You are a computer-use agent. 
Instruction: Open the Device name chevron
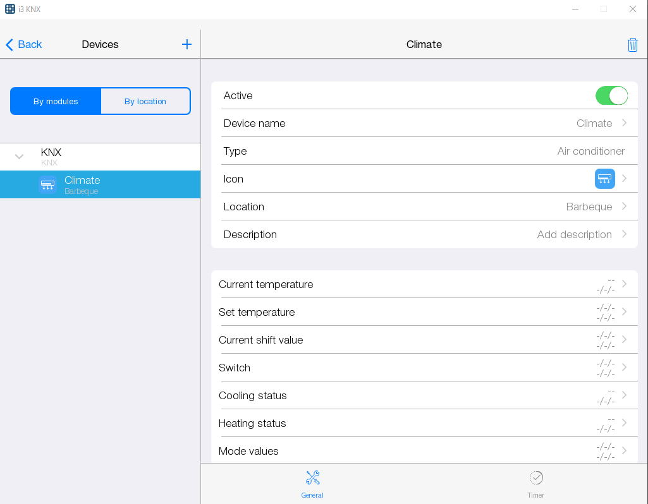tap(624, 123)
